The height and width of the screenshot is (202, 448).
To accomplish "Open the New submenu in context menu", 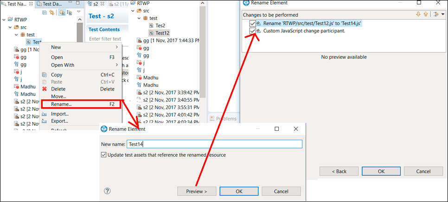I will tap(82, 47).
